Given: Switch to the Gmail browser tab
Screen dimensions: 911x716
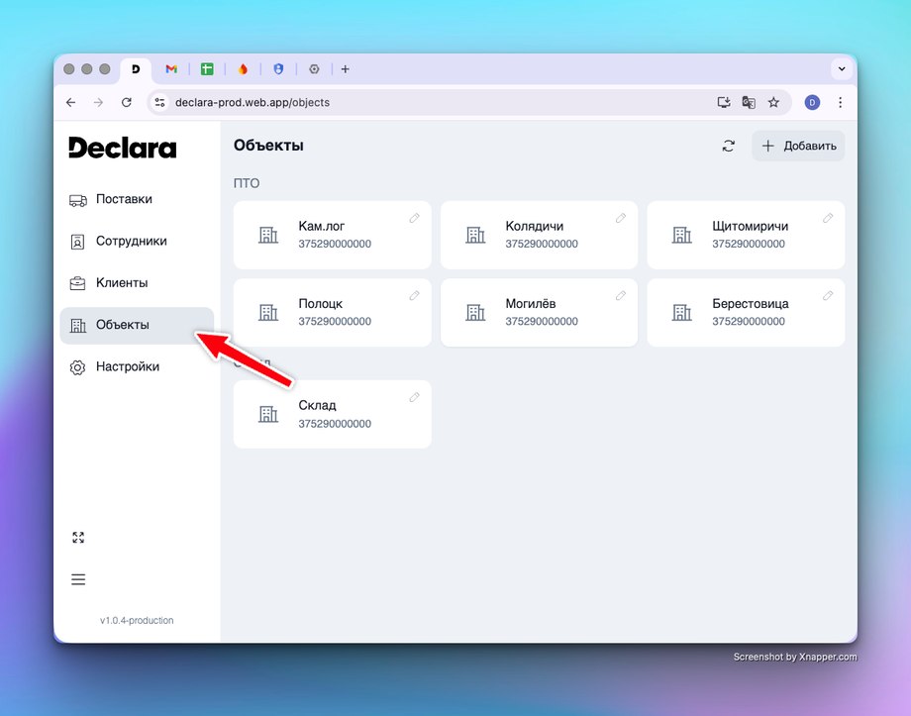Looking at the screenshot, I should click(x=170, y=69).
